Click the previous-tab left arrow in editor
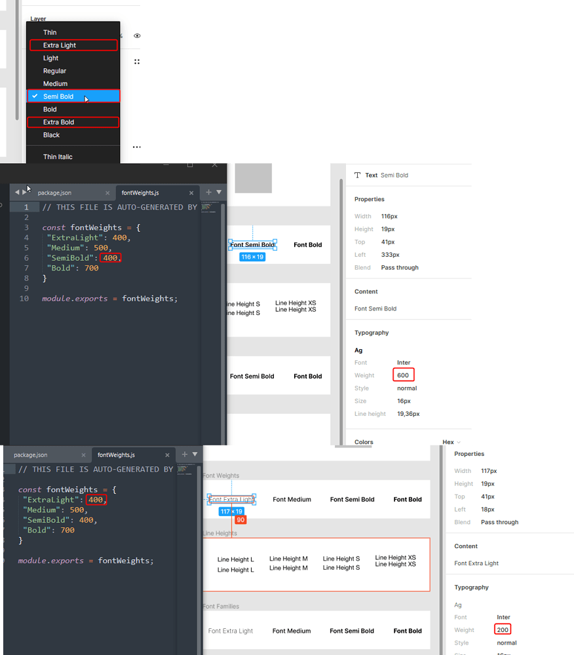This screenshot has height=655, width=574. pos(17,192)
